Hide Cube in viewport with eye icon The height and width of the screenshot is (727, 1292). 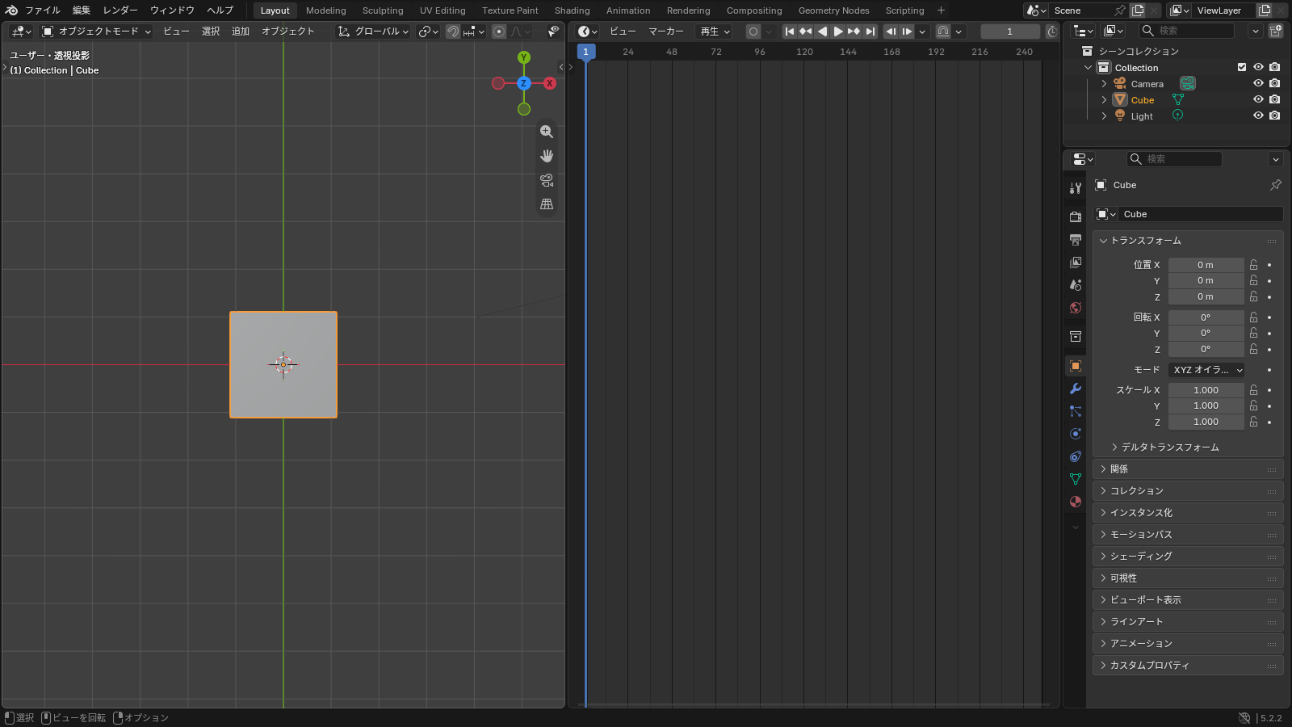point(1258,100)
